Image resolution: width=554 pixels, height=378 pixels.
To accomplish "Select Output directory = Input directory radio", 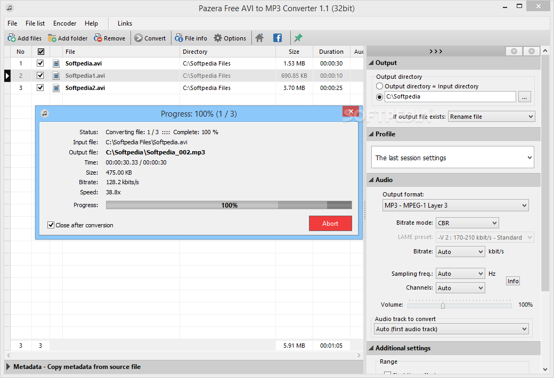I will click(379, 86).
